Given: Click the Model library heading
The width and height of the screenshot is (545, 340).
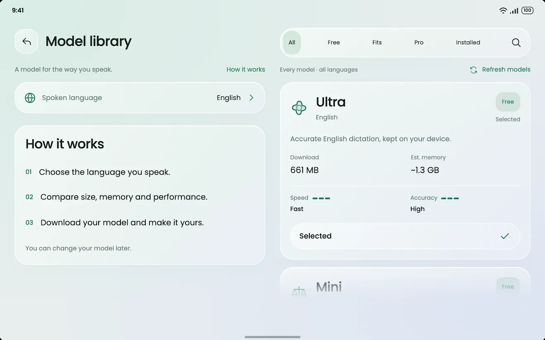Looking at the screenshot, I should pos(88,41).
